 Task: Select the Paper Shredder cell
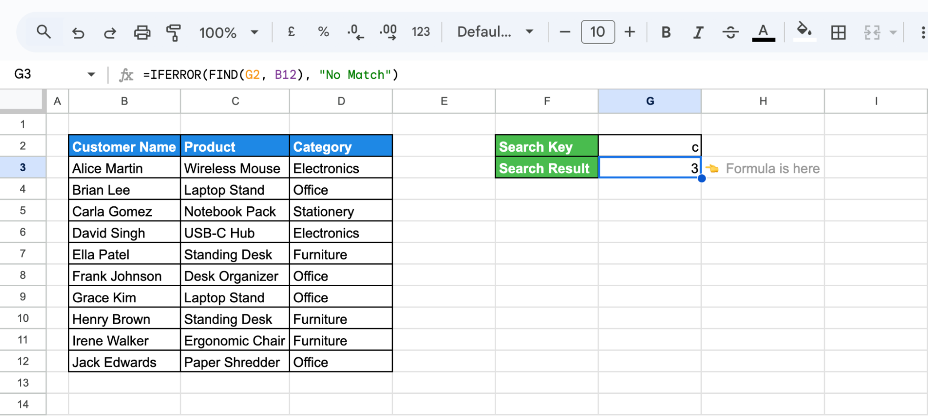pyautogui.click(x=235, y=362)
